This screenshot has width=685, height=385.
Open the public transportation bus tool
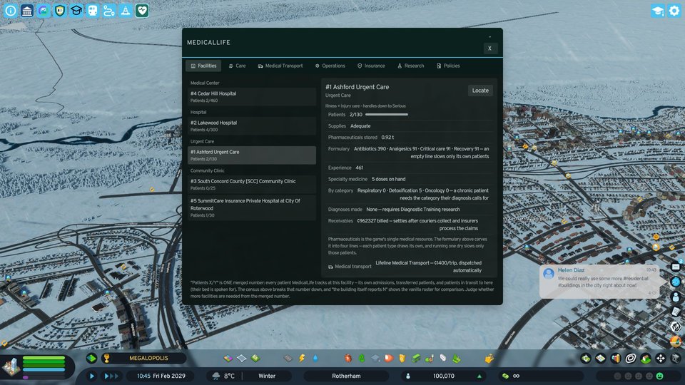[416, 359]
